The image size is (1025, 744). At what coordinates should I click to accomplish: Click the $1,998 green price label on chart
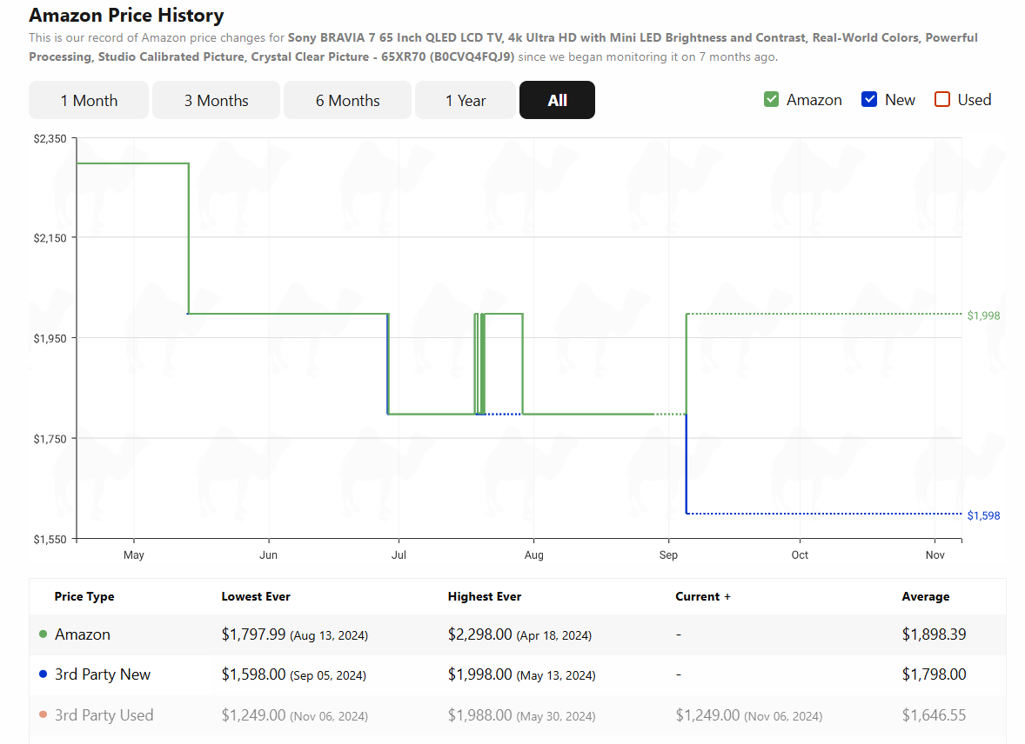click(x=983, y=316)
